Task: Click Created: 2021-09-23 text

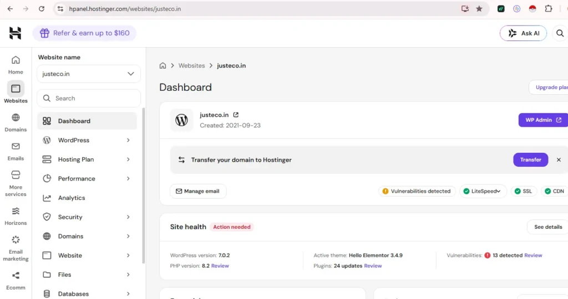Action: pyautogui.click(x=230, y=126)
